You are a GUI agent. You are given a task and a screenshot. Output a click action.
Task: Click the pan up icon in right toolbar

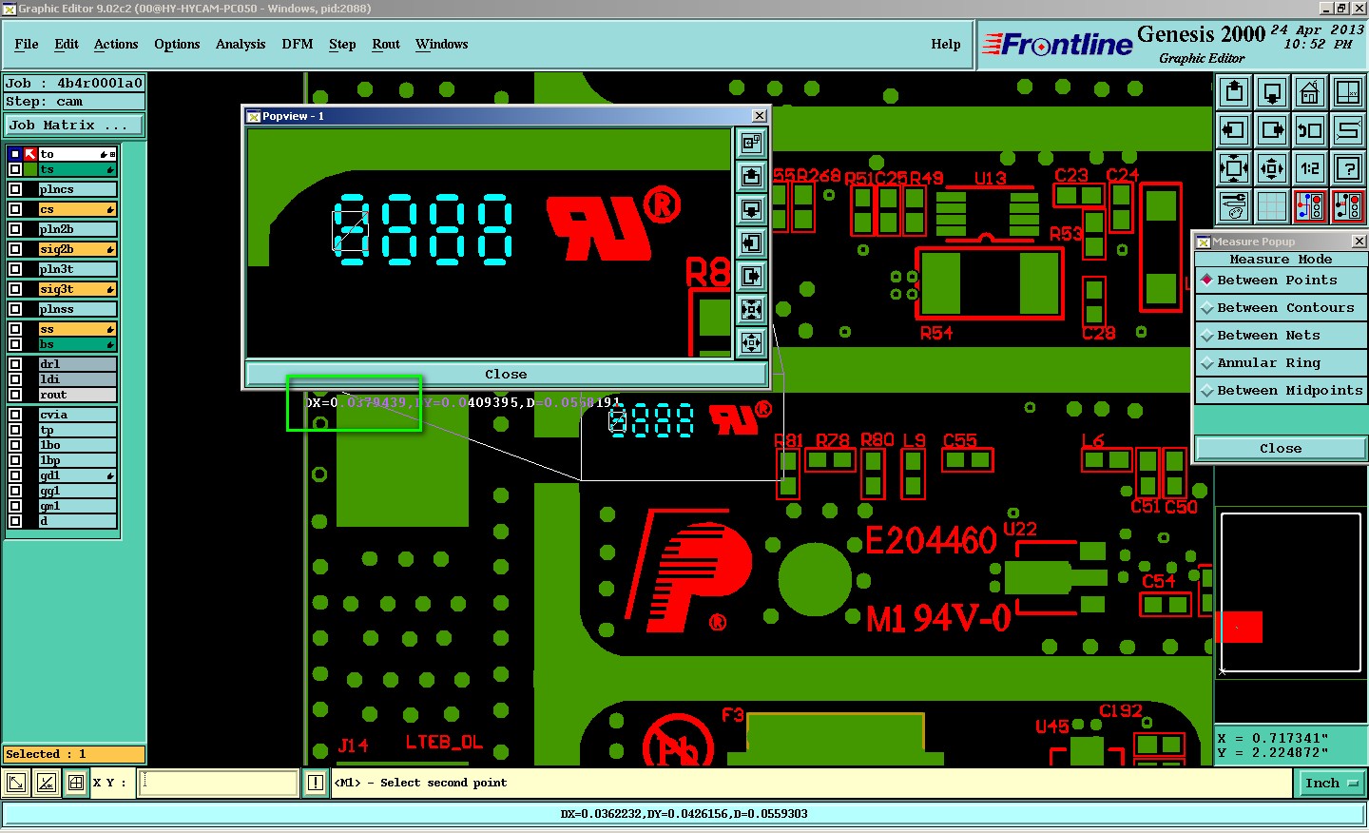[1234, 92]
